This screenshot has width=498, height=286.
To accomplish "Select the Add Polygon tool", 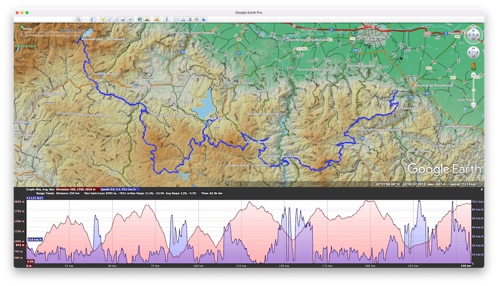I will [x=110, y=20].
